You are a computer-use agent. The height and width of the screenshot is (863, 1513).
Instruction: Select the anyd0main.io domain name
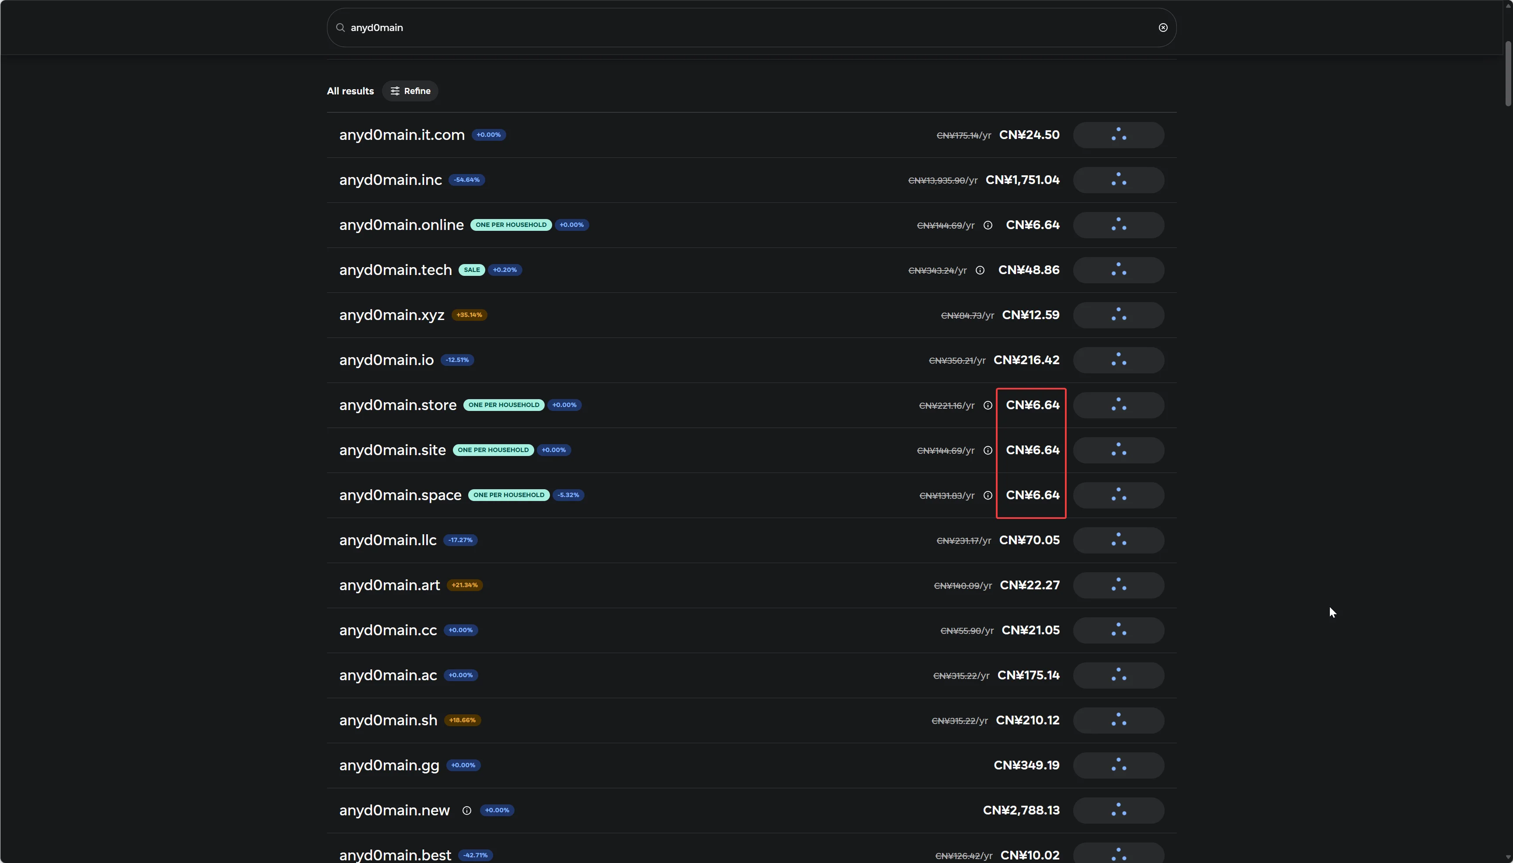(386, 360)
